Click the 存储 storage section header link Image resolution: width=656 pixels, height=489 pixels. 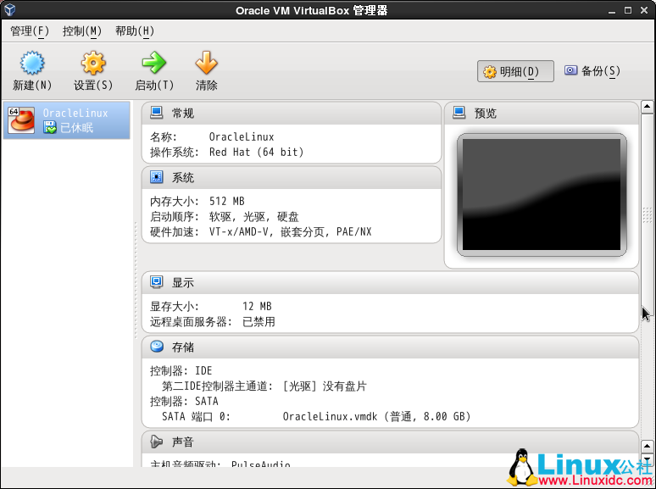click(x=183, y=347)
